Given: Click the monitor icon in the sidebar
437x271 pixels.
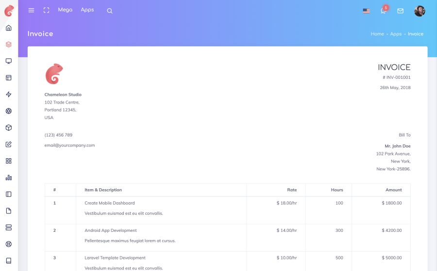Looking at the screenshot, I should click(8, 61).
